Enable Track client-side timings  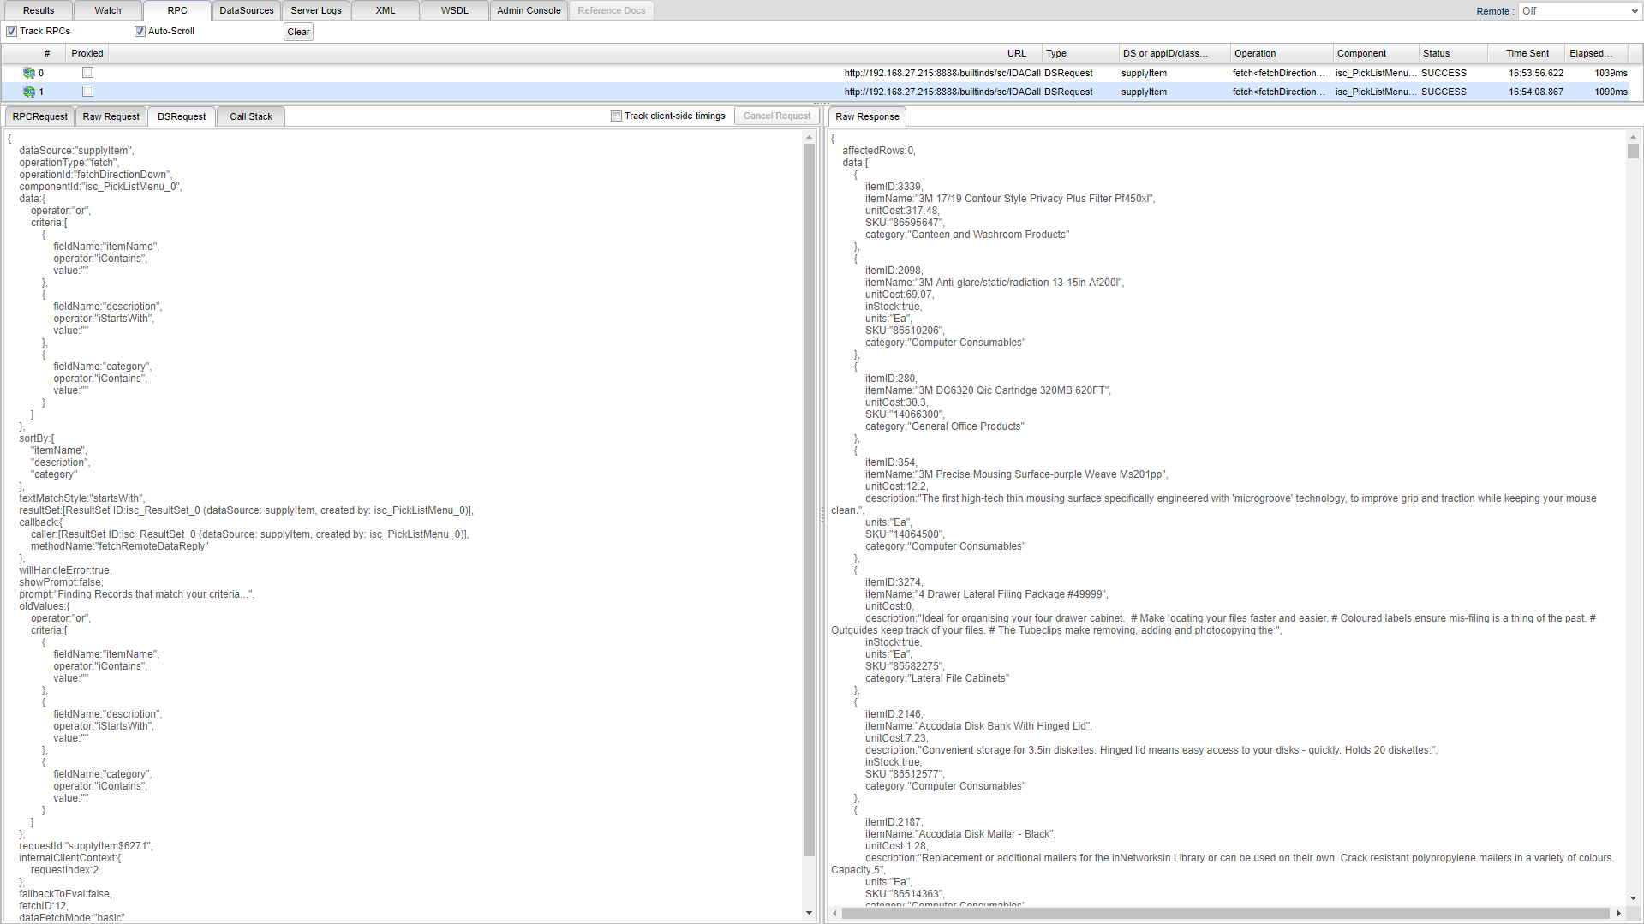[616, 116]
